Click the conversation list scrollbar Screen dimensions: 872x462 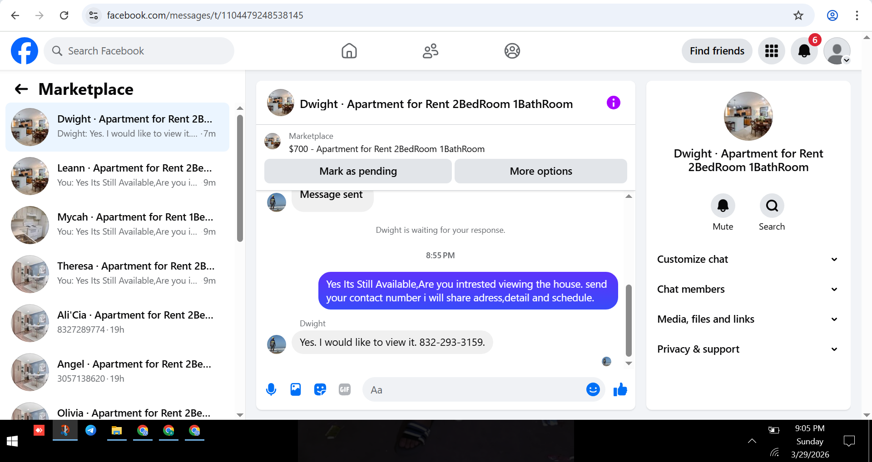coord(240,178)
